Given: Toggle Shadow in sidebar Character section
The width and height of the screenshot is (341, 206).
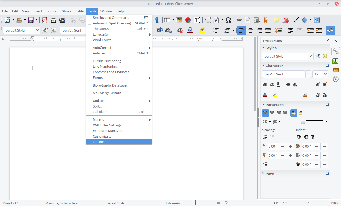Looking at the screenshot, I should point(295,84).
